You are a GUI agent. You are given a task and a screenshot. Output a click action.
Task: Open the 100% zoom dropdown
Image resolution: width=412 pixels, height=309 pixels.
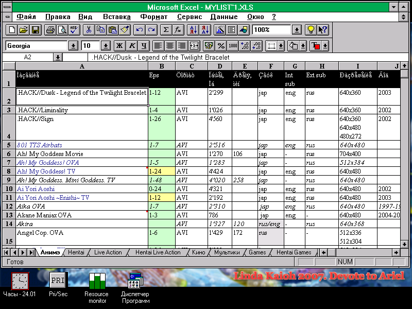pyautogui.click(x=297, y=30)
